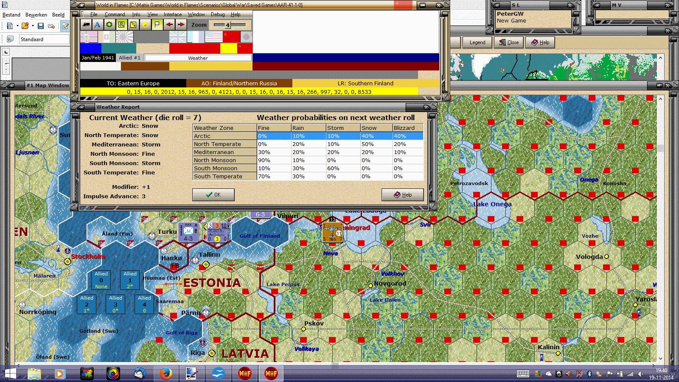The image size is (679, 382).
Task: Select the Arctic row in weather table
Action: tap(308, 136)
